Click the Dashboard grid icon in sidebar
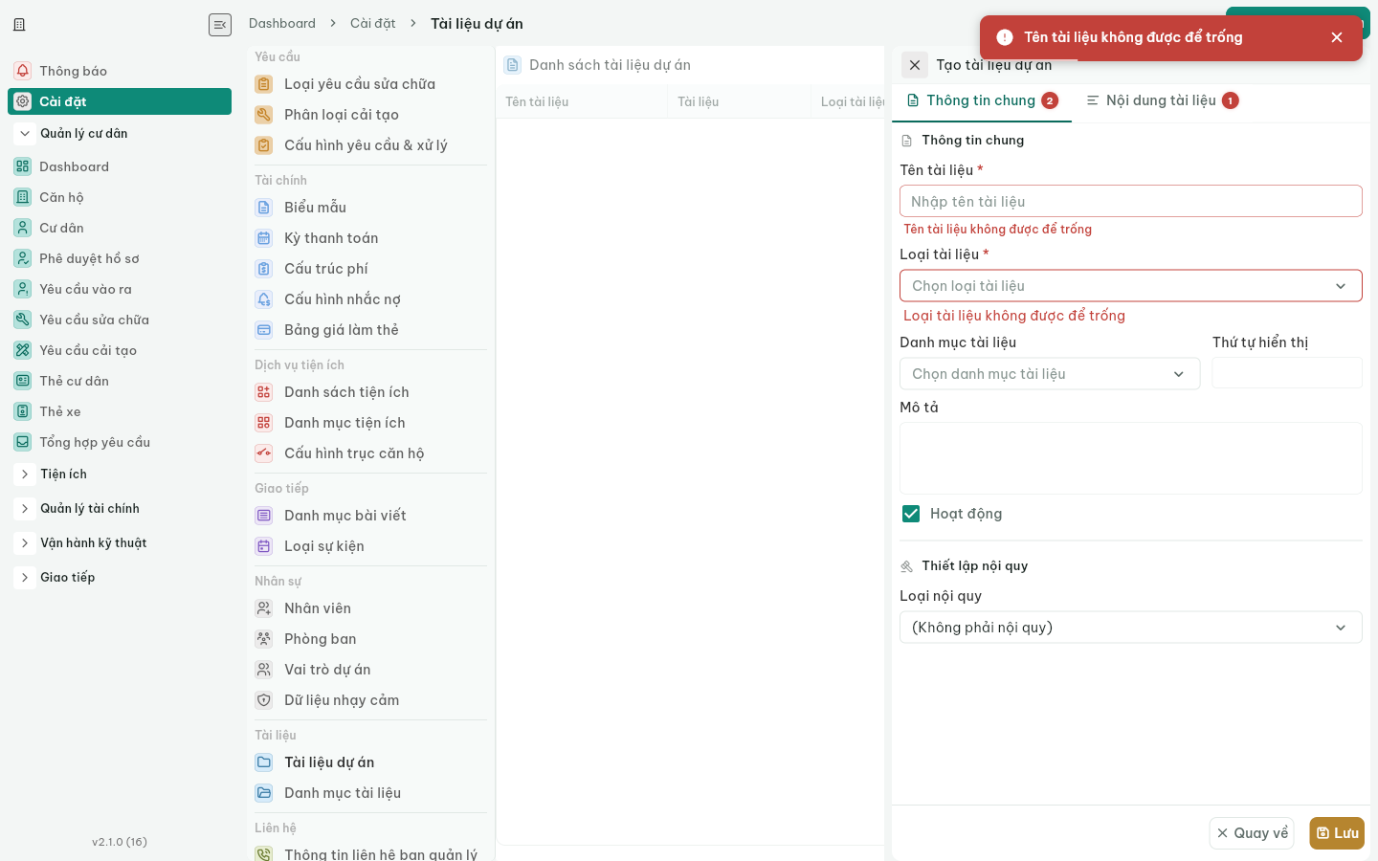Image resolution: width=1378 pixels, height=861 pixels. 23,166
